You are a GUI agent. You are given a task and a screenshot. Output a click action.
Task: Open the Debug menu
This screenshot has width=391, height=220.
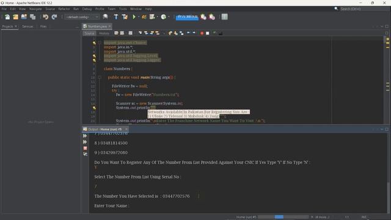tap(87, 9)
